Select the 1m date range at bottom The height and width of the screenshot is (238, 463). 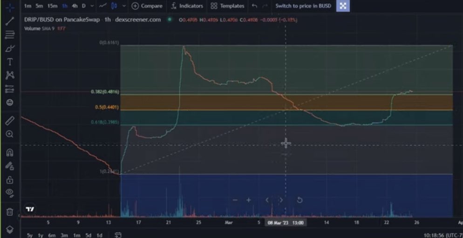(x=77, y=235)
